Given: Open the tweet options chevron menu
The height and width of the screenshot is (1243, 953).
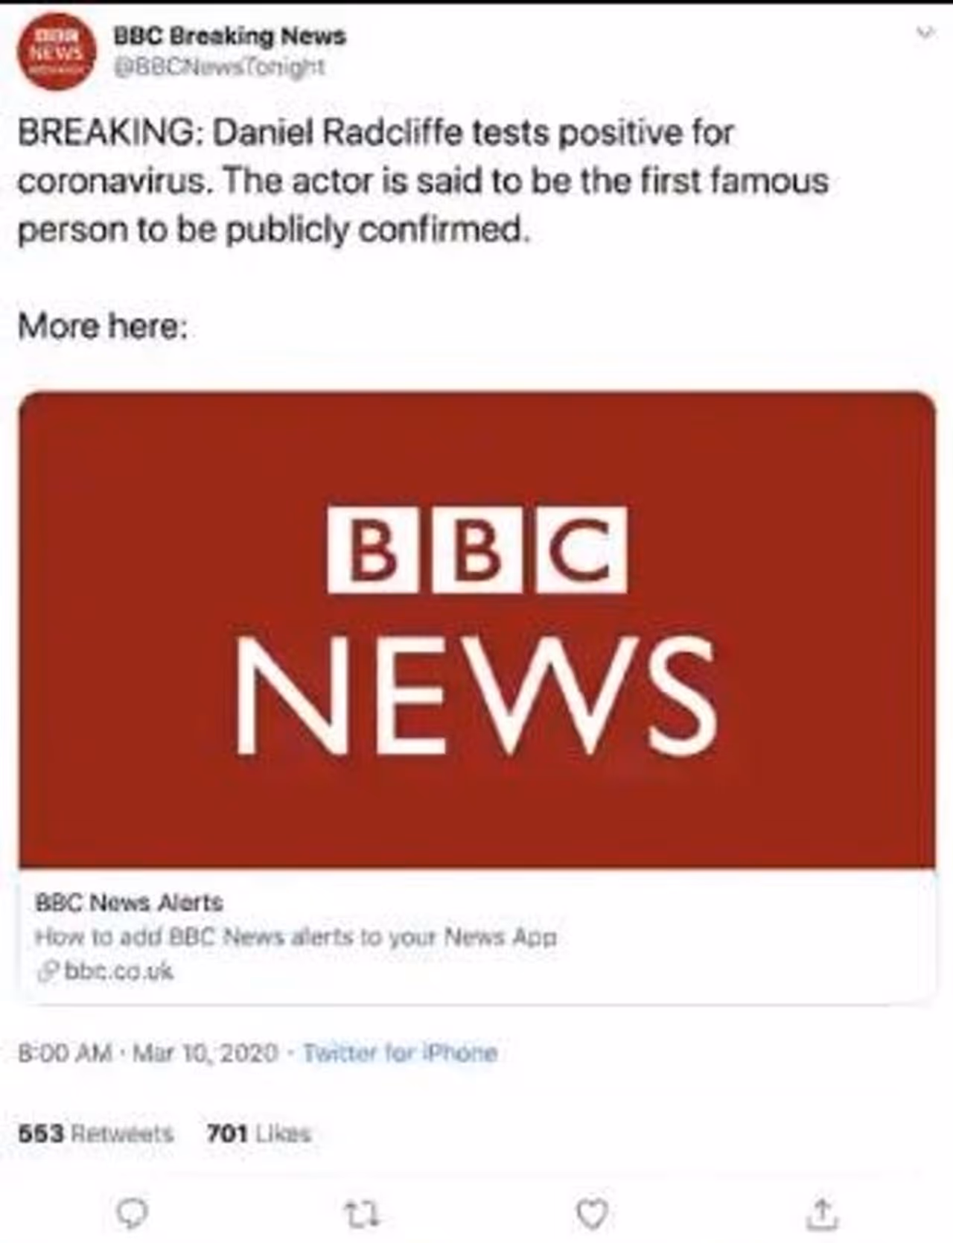Looking at the screenshot, I should 924,34.
